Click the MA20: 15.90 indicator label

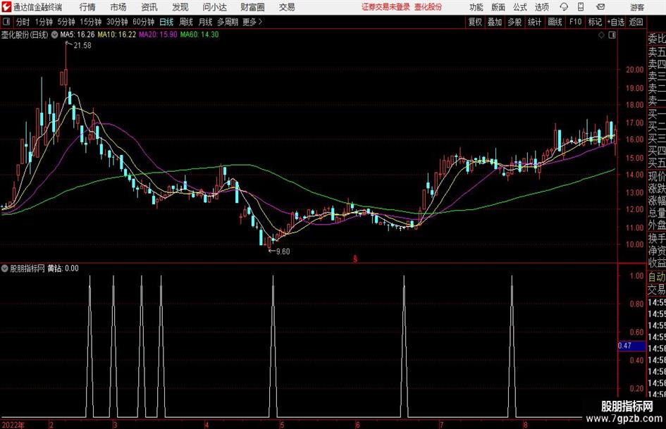point(158,35)
